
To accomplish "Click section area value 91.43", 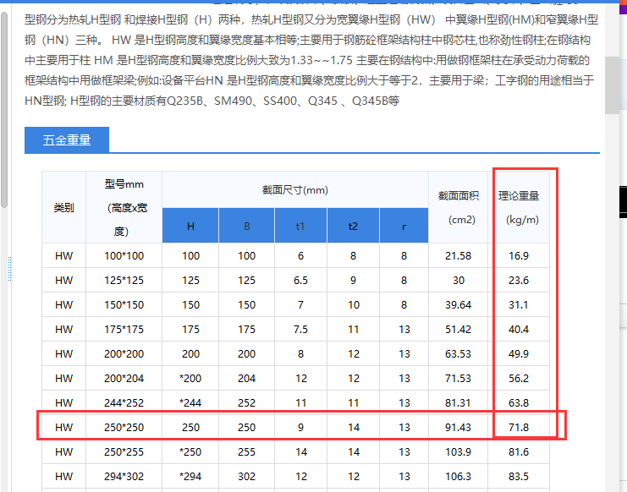I will pos(459,427).
